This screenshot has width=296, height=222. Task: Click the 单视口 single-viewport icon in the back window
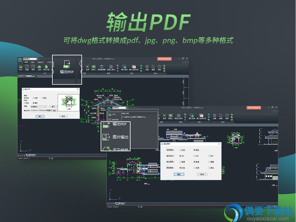click(94, 67)
